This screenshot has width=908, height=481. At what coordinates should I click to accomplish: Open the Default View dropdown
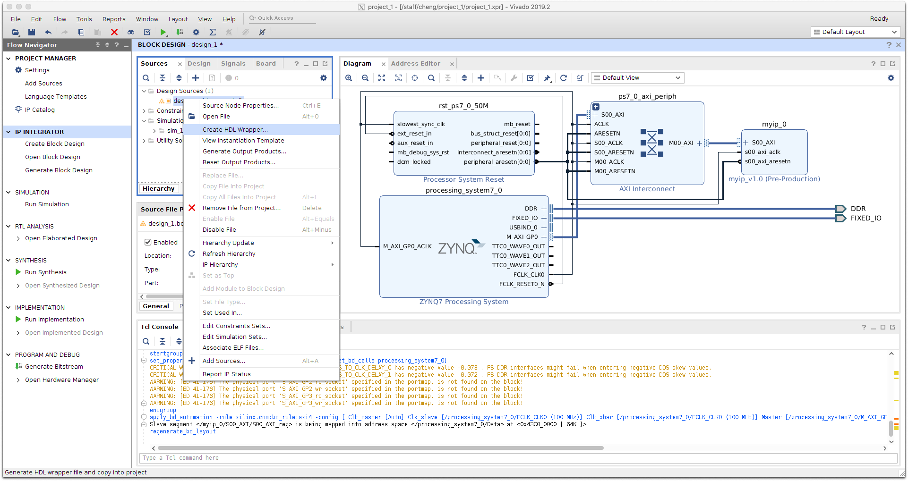tap(637, 78)
